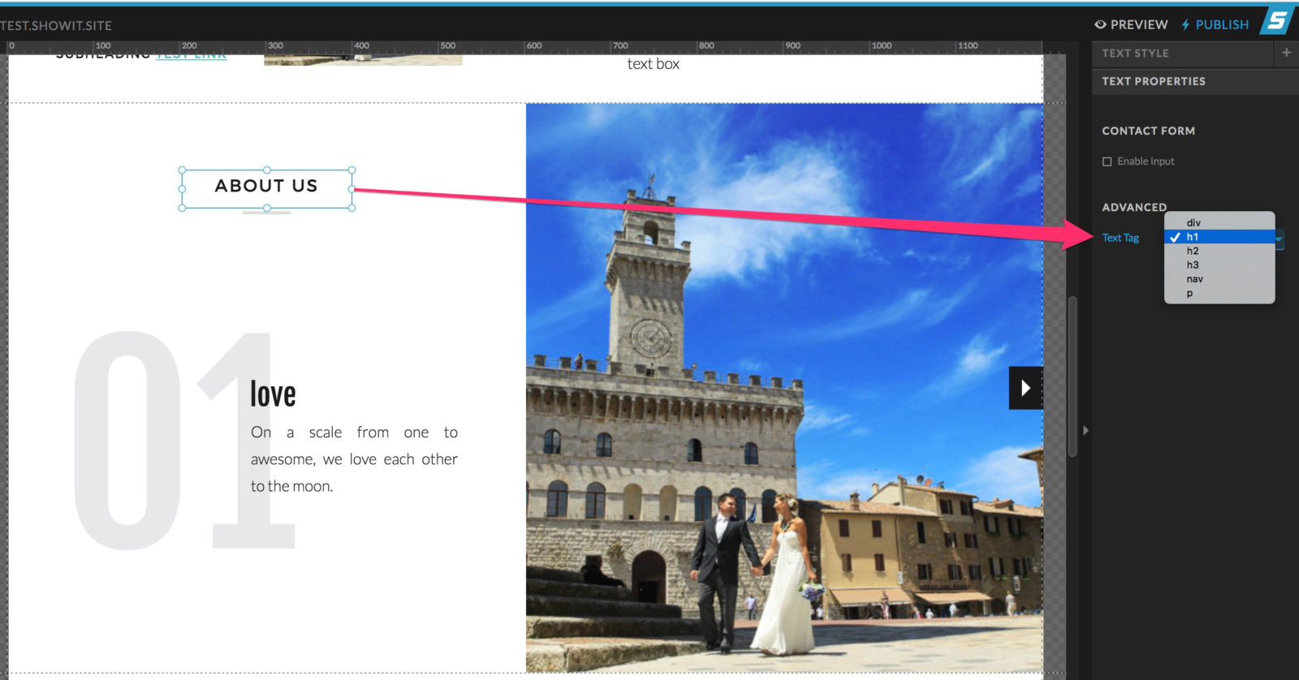Choose h2 from the Text Tag dropdown
Image resolution: width=1299 pixels, height=680 pixels.
coord(1193,251)
